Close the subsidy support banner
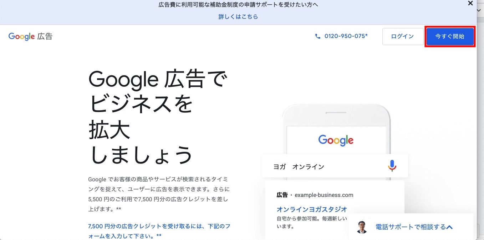484x240 pixels. pyautogui.click(x=470, y=4)
